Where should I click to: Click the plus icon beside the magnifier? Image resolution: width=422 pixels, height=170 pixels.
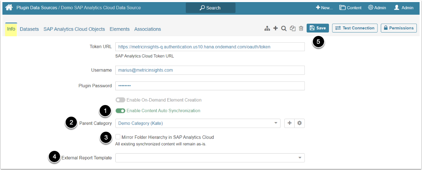click(275, 28)
